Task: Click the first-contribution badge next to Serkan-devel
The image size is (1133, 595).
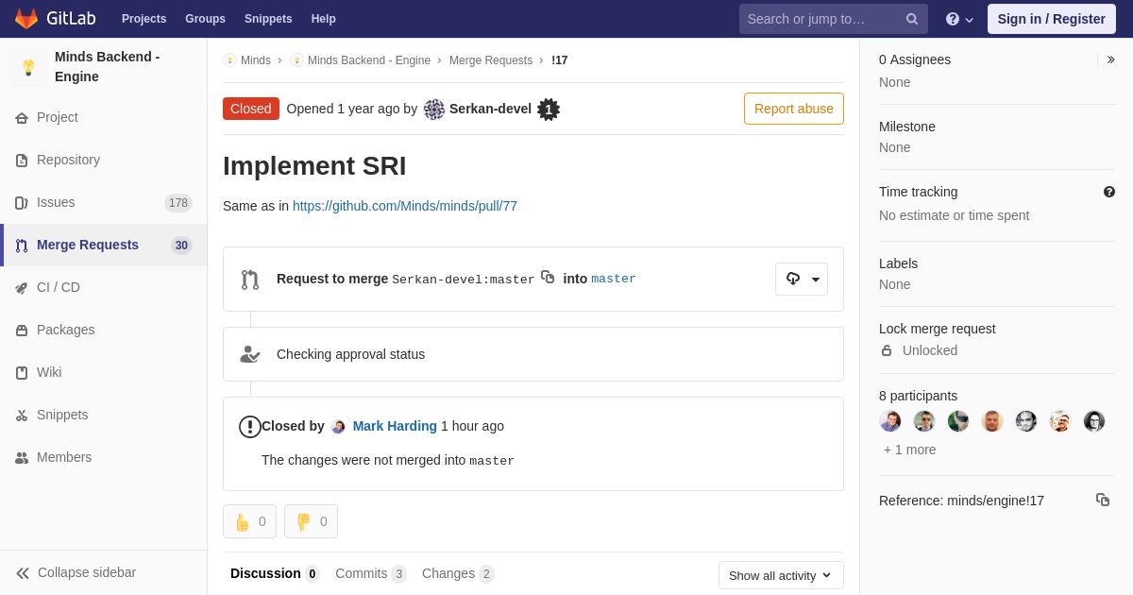Action: click(x=549, y=110)
